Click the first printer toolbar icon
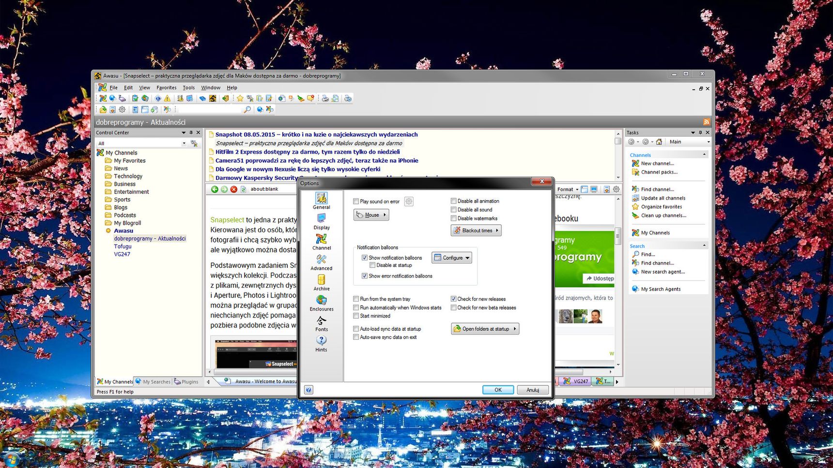 325,98
